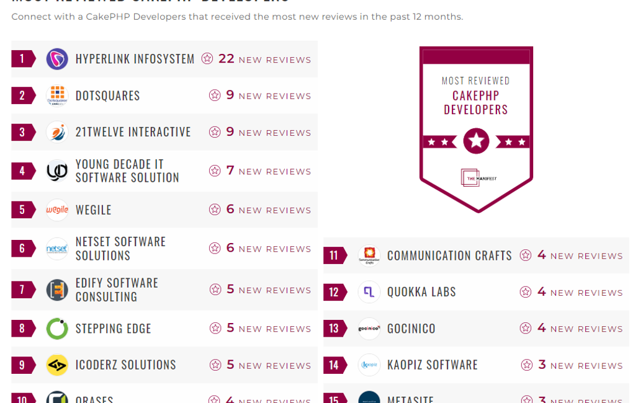
Task: Click the Communication Crafts logo icon
Action: pos(369,255)
